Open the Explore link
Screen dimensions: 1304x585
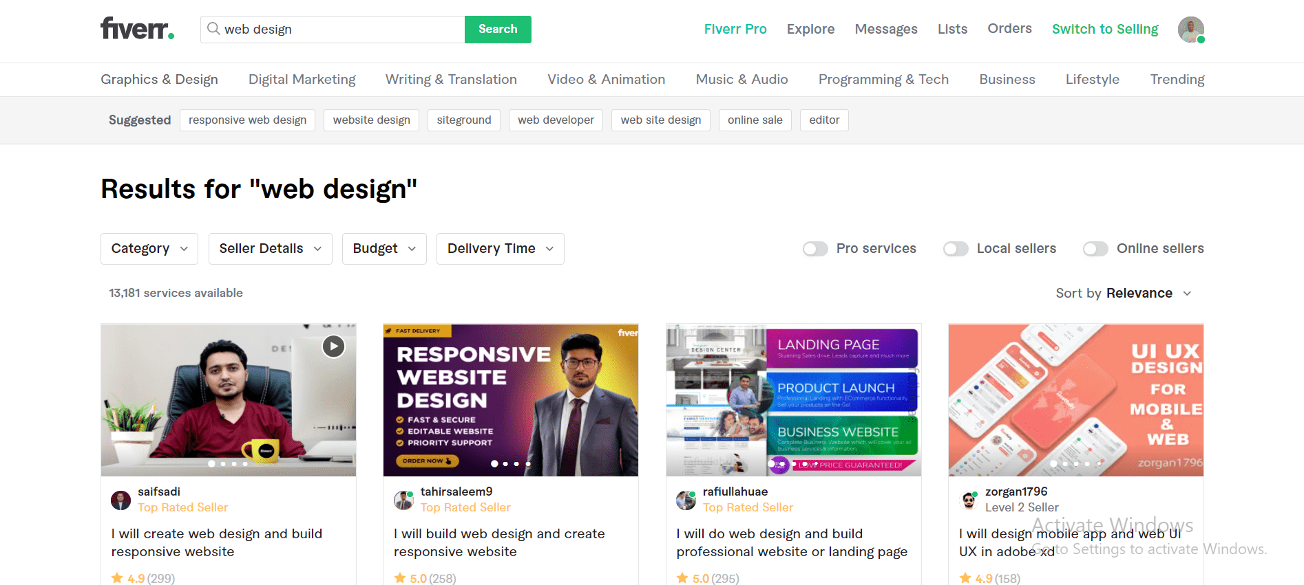tap(810, 30)
